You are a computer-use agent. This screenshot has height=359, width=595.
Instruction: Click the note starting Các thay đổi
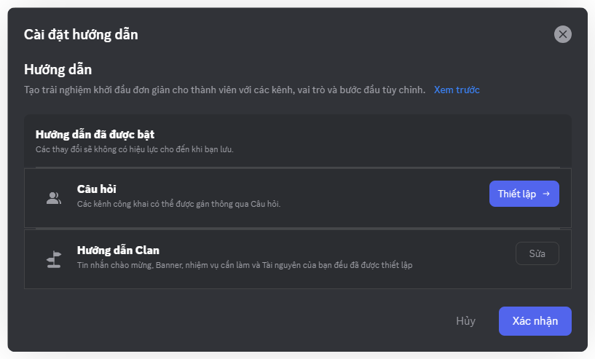[x=134, y=149]
